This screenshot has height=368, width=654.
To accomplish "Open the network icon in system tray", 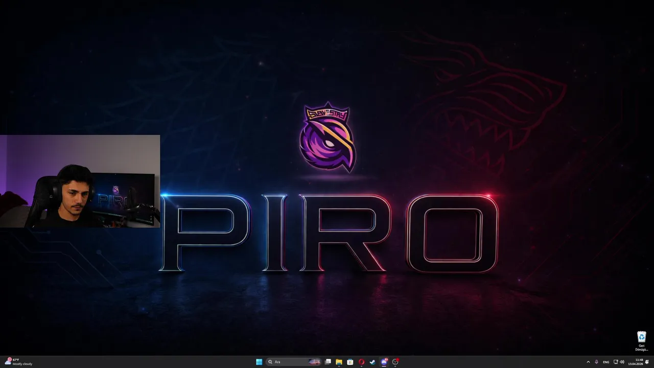I will (616, 362).
